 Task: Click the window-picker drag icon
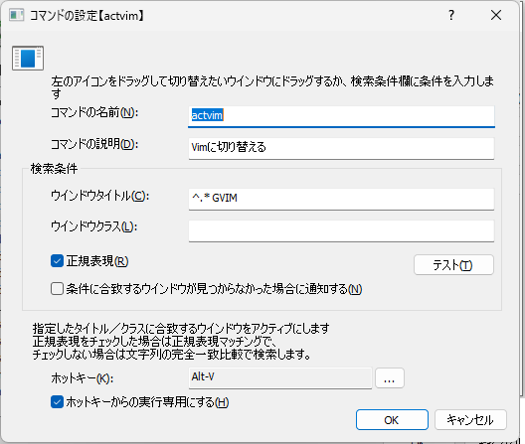pyautogui.click(x=28, y=59)
